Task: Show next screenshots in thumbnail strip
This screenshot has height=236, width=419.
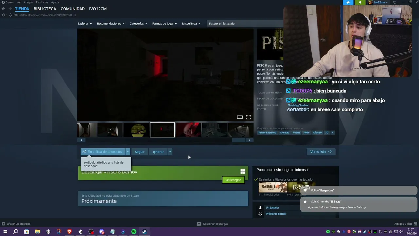Action: (x=249, y=140)
